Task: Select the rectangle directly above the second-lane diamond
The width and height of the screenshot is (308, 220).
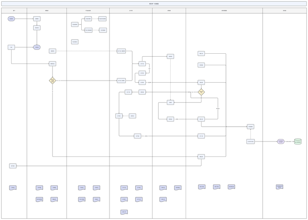Action: (53, 64)
